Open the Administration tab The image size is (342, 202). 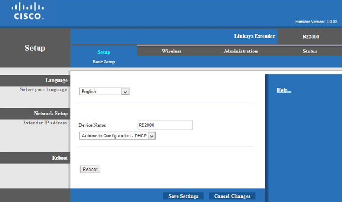pyautogui.click(x=241, y=51)
